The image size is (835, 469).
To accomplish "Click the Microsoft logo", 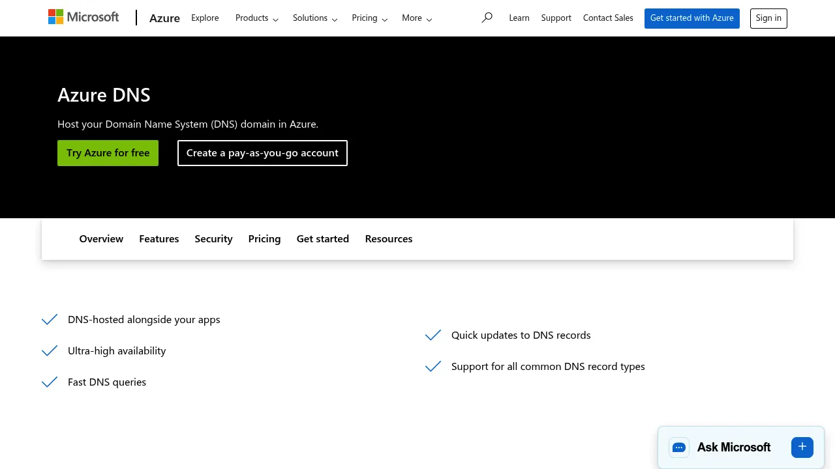I will pyautogui.click(x=83, y=17).
